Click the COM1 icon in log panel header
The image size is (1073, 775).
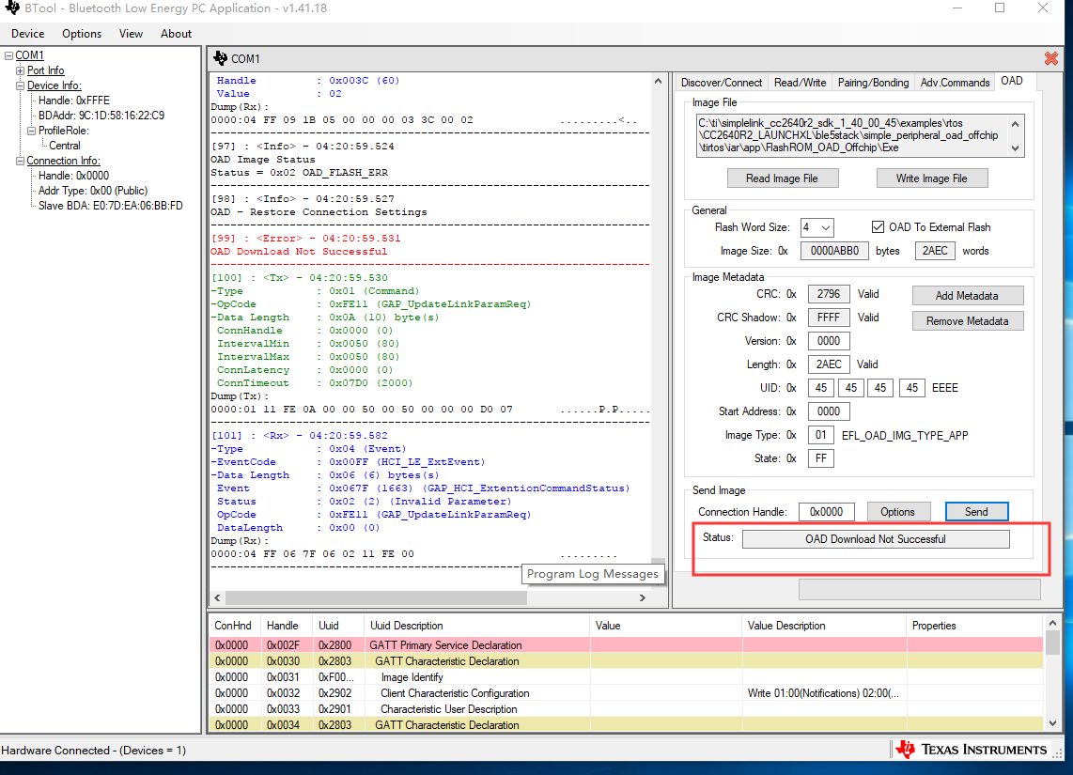click(x=221, y=58)
